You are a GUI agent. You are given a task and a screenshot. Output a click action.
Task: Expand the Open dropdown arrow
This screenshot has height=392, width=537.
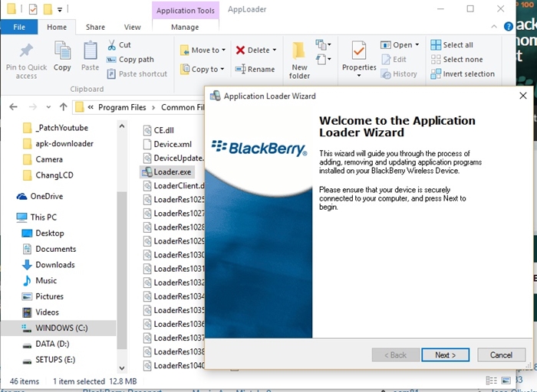coord(417,44)
